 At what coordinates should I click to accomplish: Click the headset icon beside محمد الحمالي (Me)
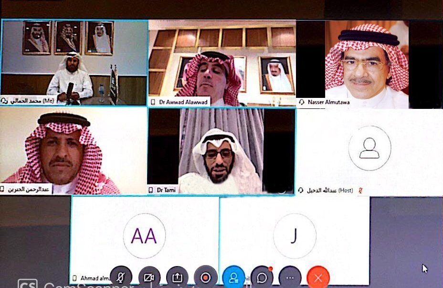4,101
